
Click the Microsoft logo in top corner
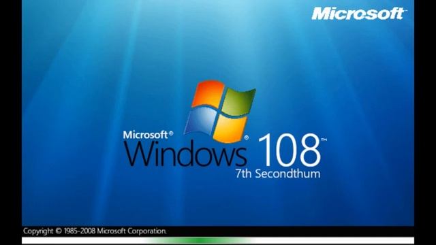tap(358, 14)
